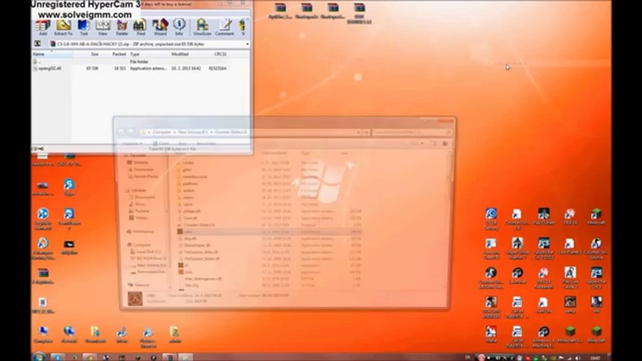Screen dimensions: 642x361
Task: Click the Delete icon in WinRAR toolbar
Action: pos(122,27)
